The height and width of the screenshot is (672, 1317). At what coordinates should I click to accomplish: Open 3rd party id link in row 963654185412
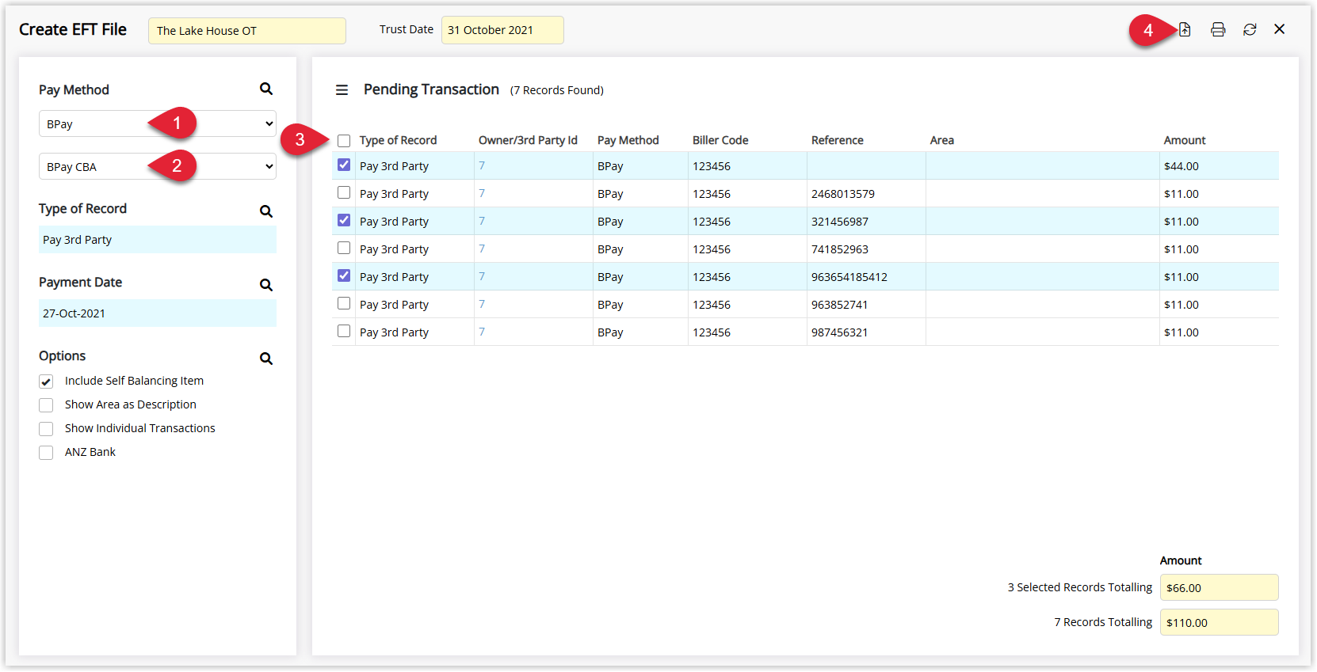coord(482,276)
